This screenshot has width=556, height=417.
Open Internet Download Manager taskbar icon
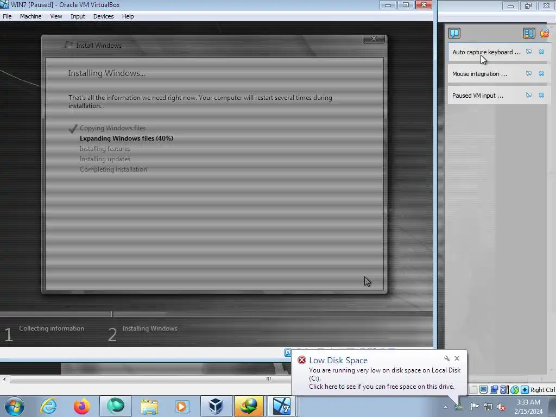pos(249,406)
